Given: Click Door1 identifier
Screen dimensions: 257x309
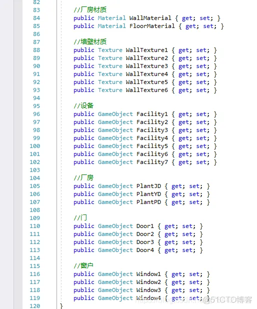Looking at the screenshot, I should tap(145, 226).
